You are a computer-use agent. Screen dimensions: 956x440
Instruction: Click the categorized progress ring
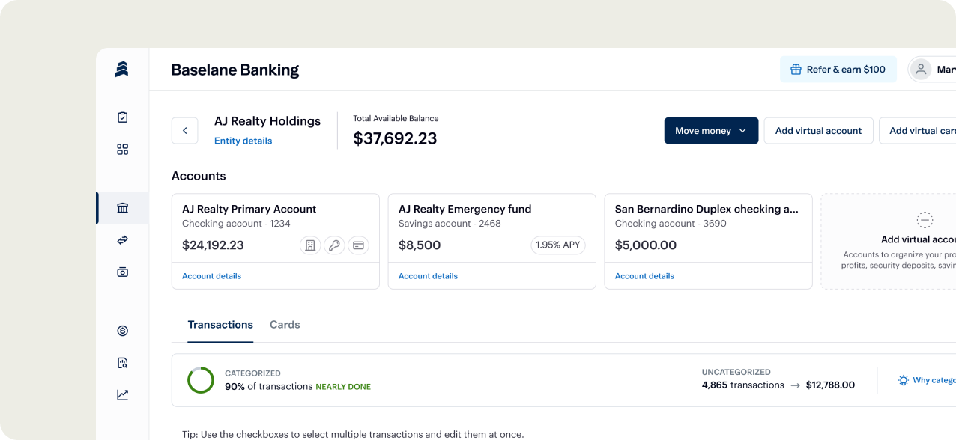(201, 380)
